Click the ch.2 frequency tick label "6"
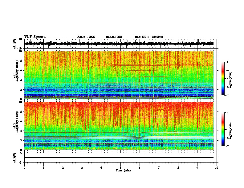The width and height of the screenshot is (244, 188). pyautogui.click(x=22, y=121)
